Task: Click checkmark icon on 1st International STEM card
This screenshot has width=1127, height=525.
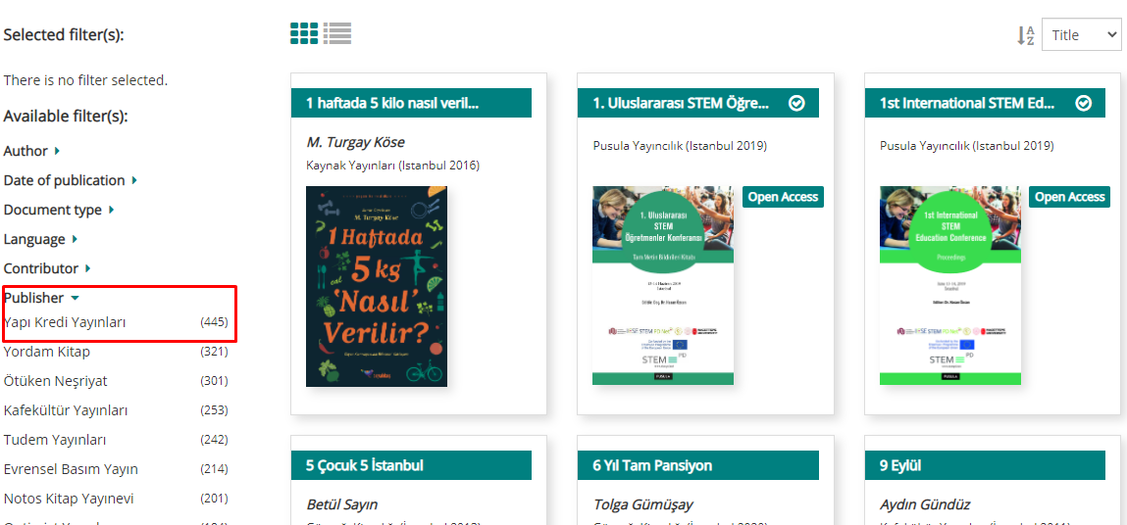Action: tap(1084, 104)
